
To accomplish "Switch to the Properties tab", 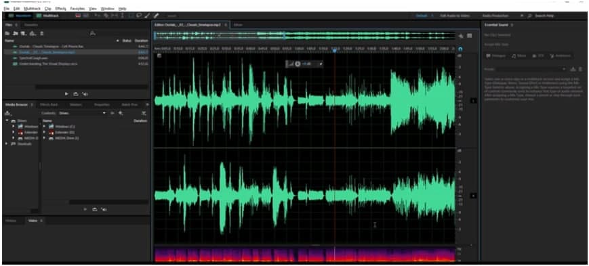I will click(x=102, y=104).
